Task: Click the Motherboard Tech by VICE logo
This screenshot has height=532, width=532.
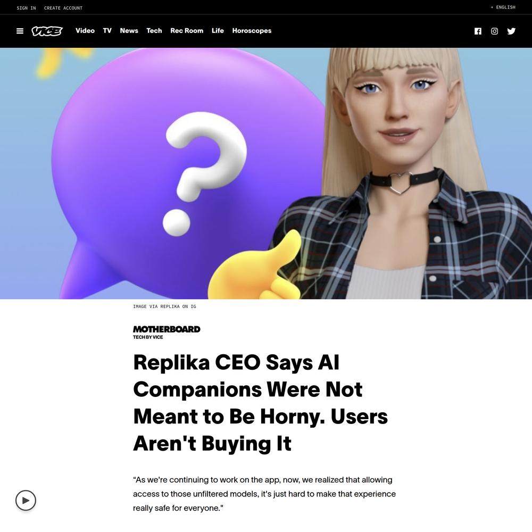Action: [167, 332]
